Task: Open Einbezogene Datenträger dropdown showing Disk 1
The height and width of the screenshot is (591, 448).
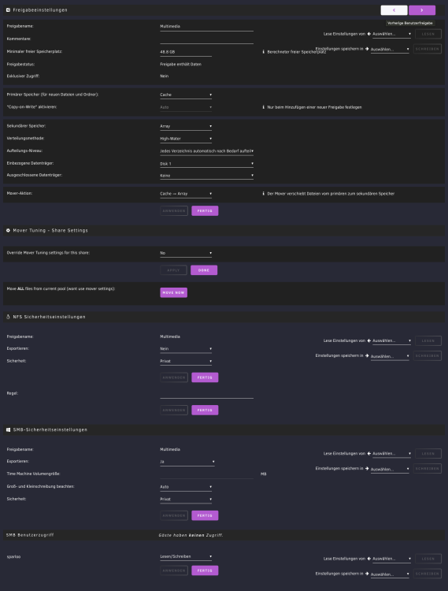Action: [207, 164]
